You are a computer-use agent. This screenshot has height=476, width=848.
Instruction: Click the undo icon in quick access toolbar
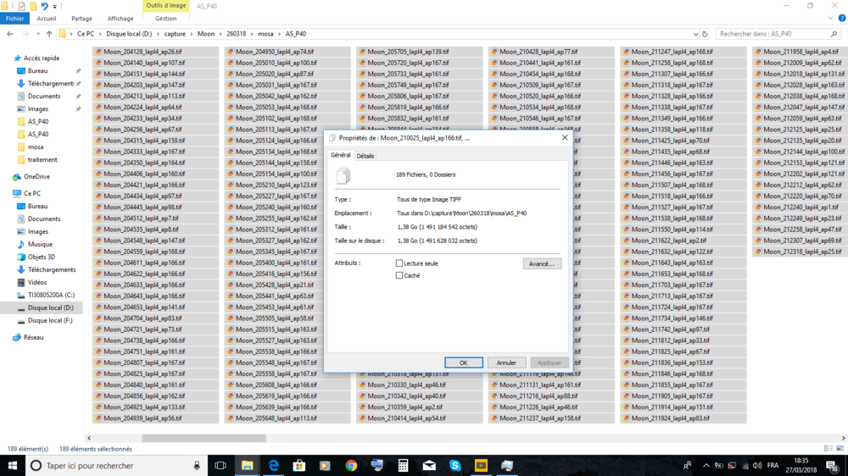click(x=44, y=6)
